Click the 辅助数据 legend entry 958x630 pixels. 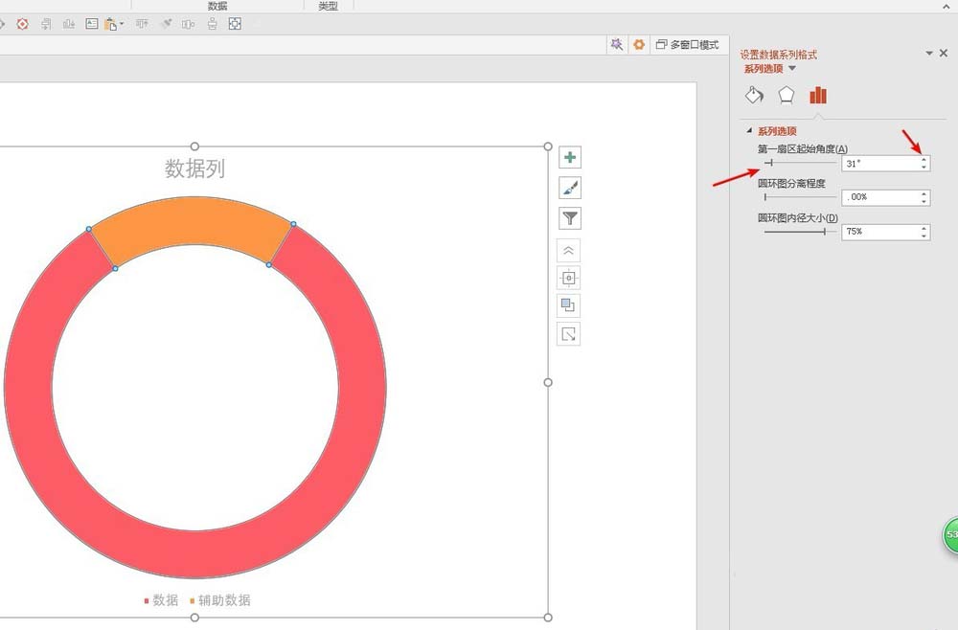220,600
